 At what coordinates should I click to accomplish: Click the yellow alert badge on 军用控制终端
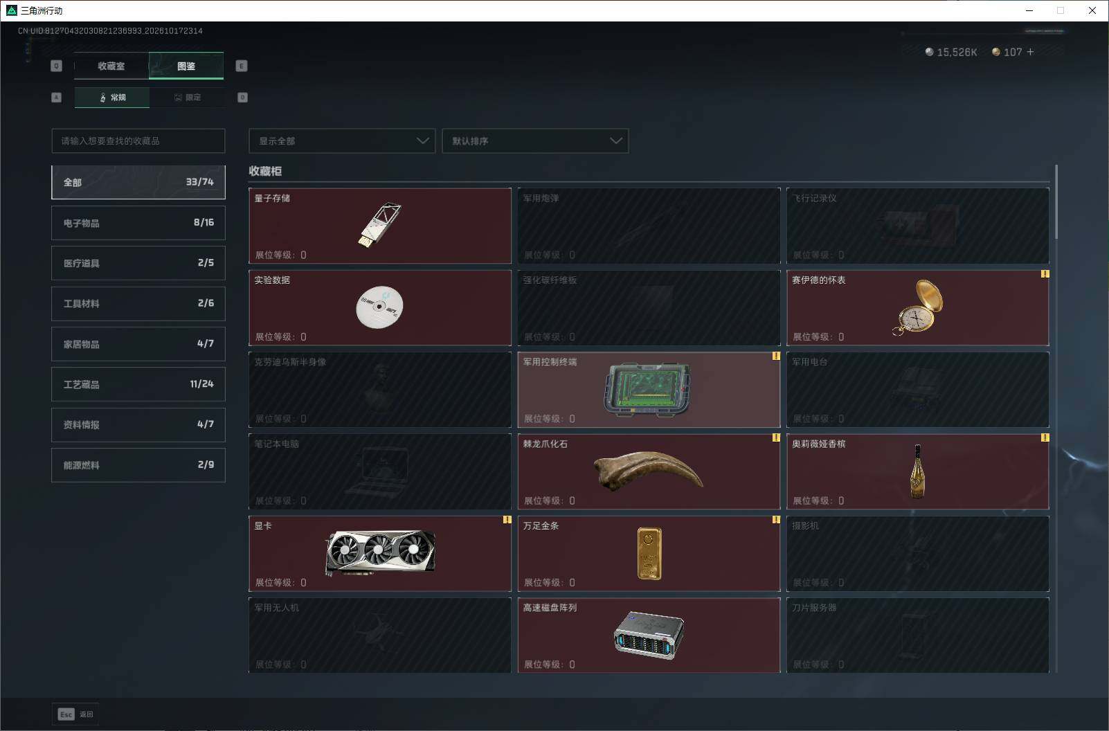(776, 356)
